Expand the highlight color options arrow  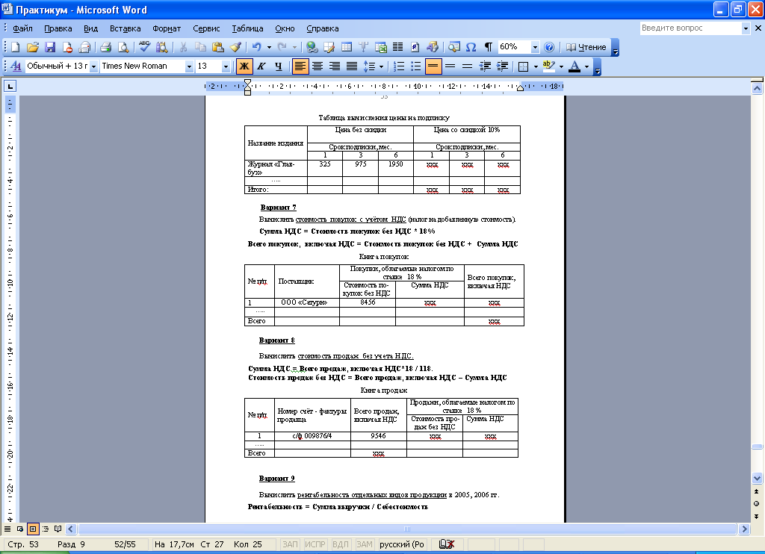click(x=561, y=66)
